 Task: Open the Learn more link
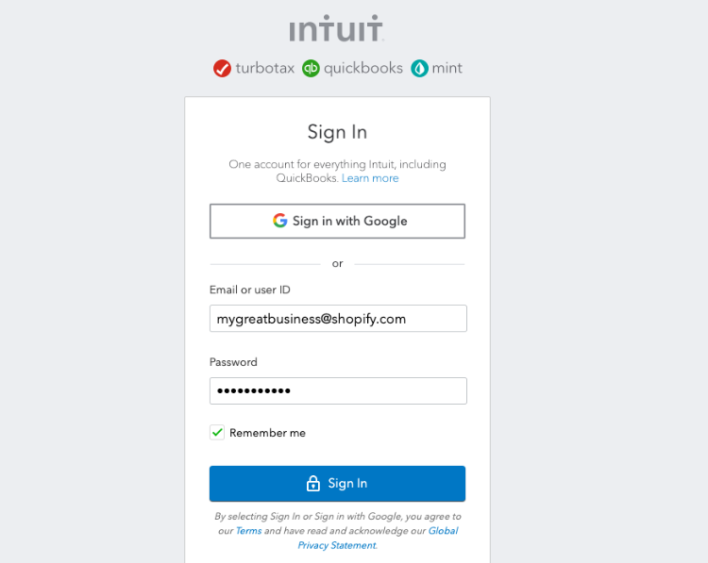[370, 178]
